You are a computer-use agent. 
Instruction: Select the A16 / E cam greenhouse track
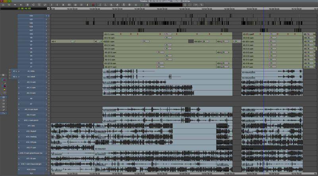(31, 153)
